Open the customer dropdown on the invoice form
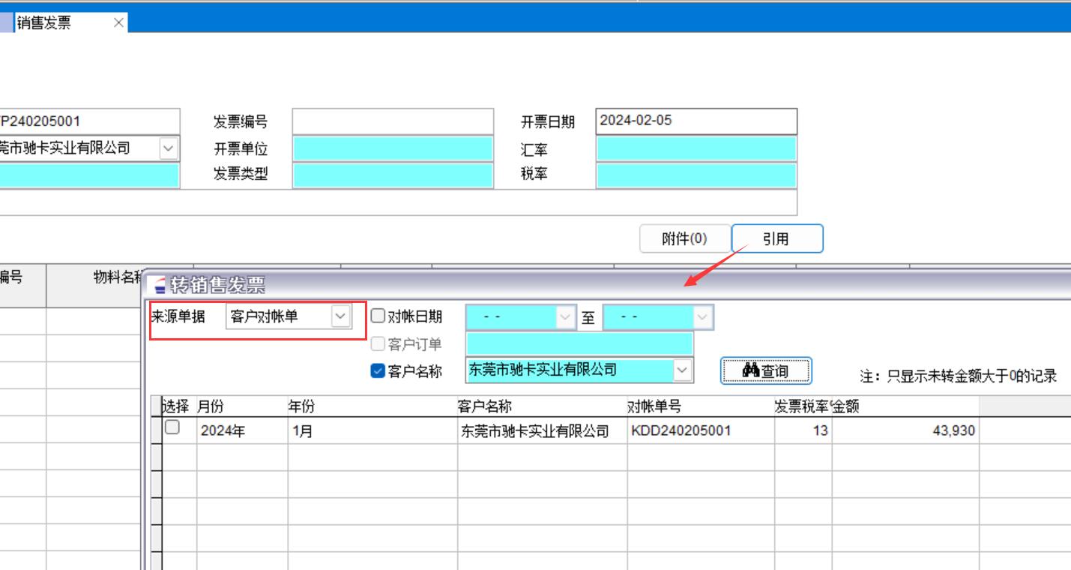The width and height of the screenshot is (1071, 570). click(169, 148)
